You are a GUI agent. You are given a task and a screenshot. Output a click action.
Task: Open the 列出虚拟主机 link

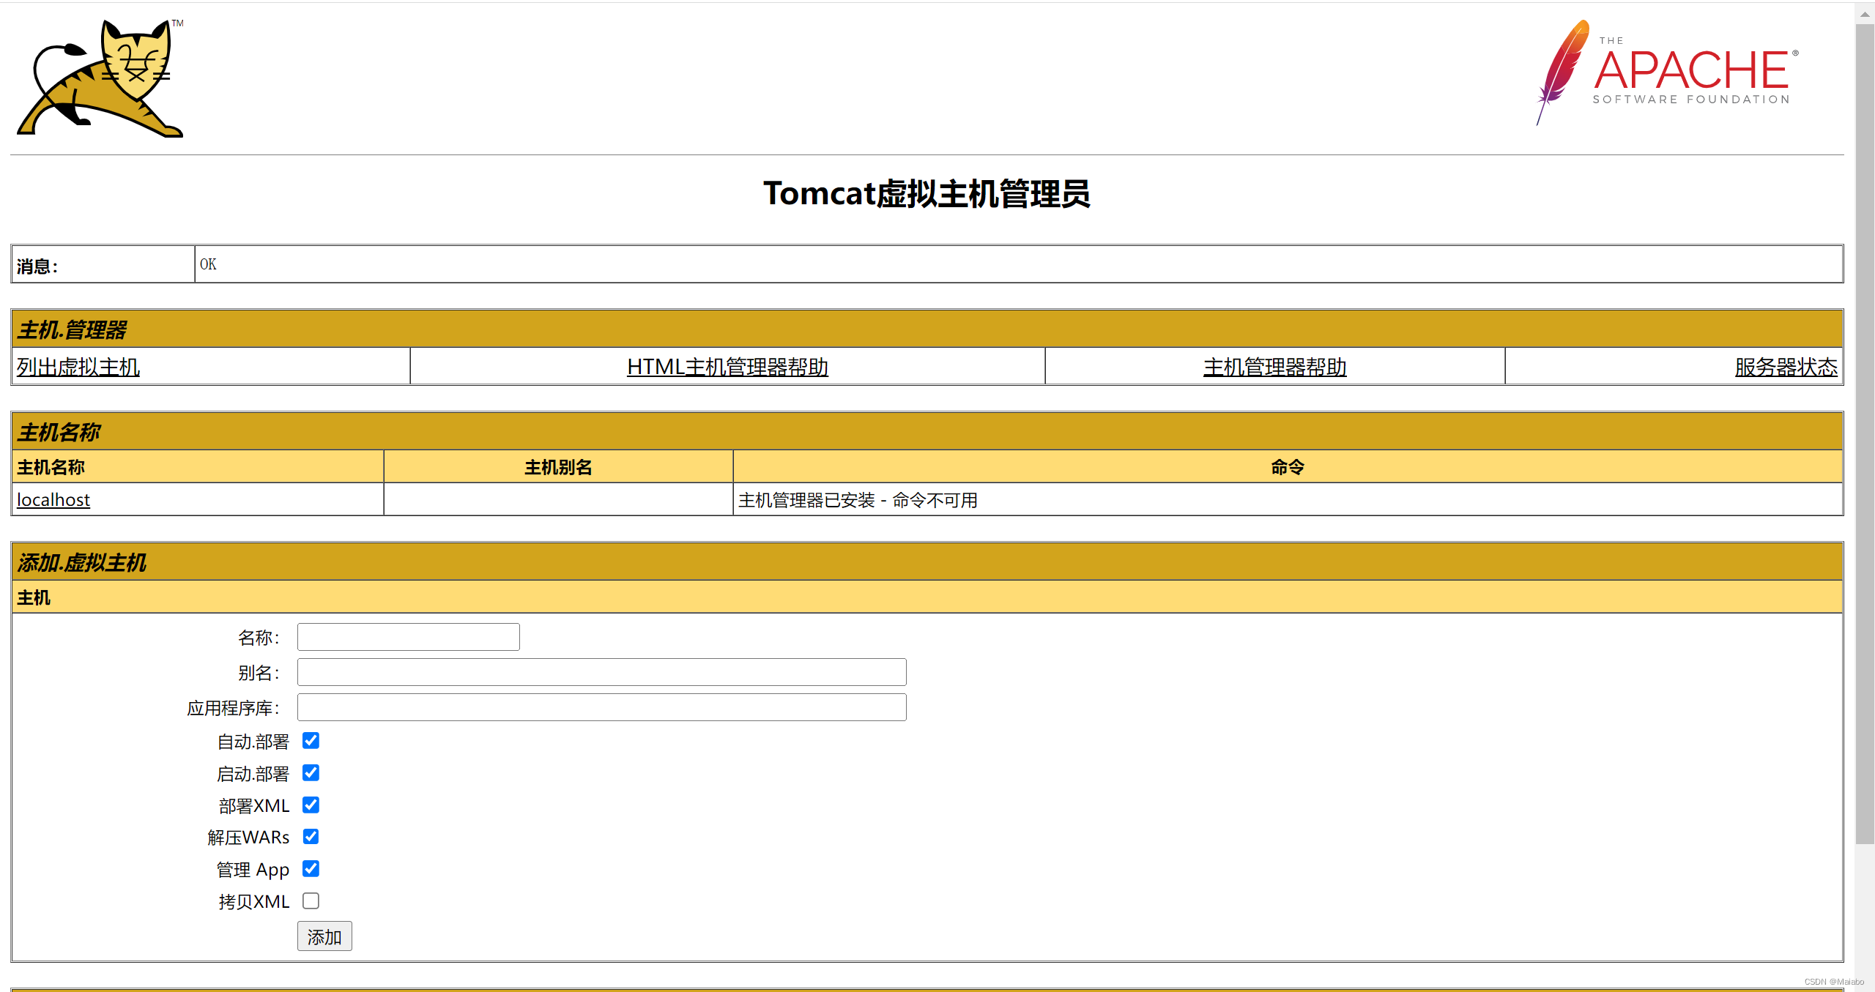pos(78,367)
